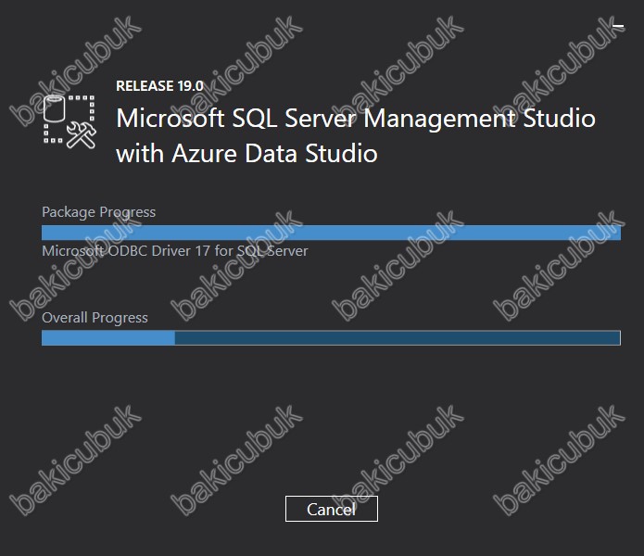Click the wrench and hammer tools icon

[x=82, y=134]
